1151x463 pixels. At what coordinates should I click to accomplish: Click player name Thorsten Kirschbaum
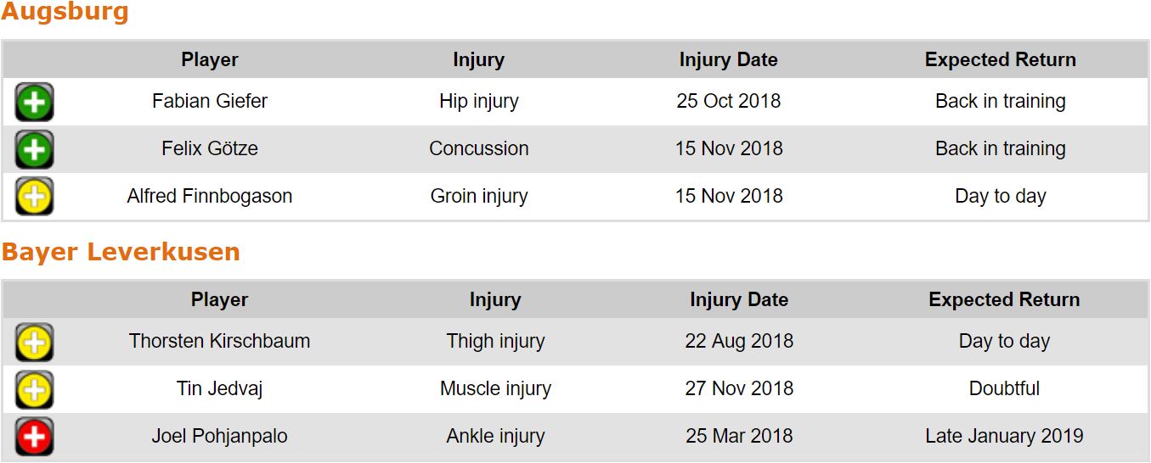pyautogui.click(x=219, y=342)
